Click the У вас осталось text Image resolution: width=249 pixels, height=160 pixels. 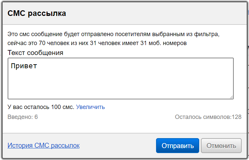coord(29,107)
